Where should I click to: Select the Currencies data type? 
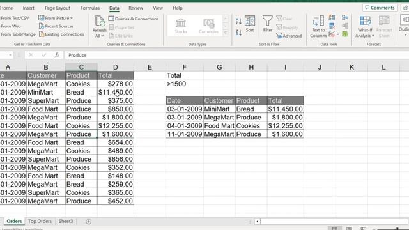tap(208, 26)
